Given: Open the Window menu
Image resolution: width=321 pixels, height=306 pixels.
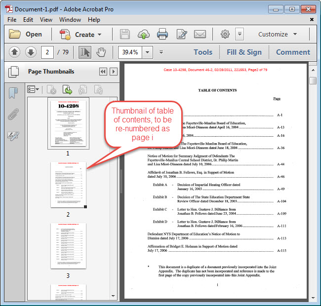Looking at the screenshot, I should 70,20.
